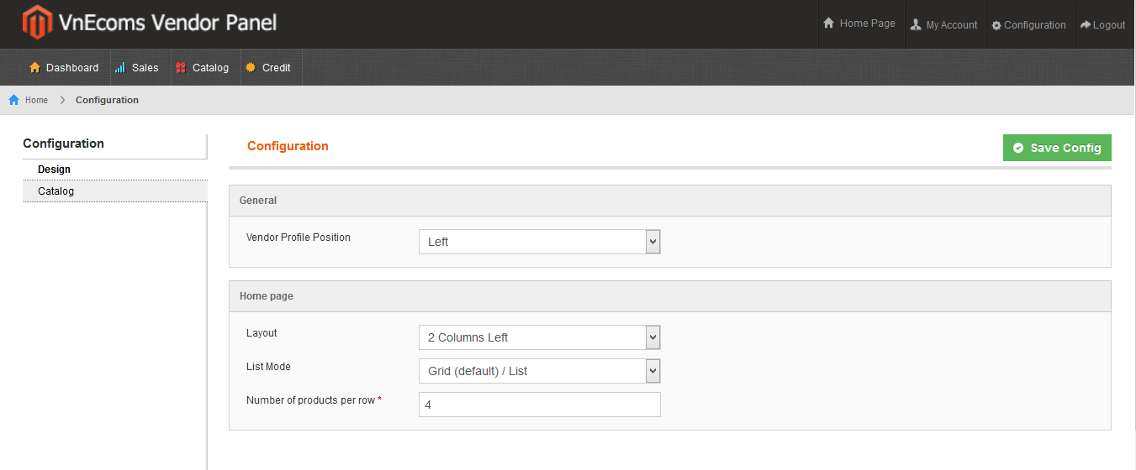Click the Save Config button
Image resolution: width=1136 pixels, height=470 pixels.
click(1057, 148)
